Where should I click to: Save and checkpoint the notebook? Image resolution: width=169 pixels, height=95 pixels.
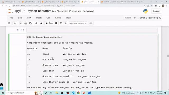(x=10, y=23)
